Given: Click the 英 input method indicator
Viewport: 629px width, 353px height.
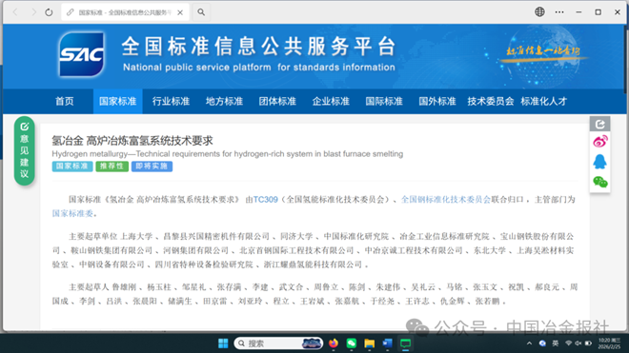Looking at the screenshot, I should (x=556, y=343).
